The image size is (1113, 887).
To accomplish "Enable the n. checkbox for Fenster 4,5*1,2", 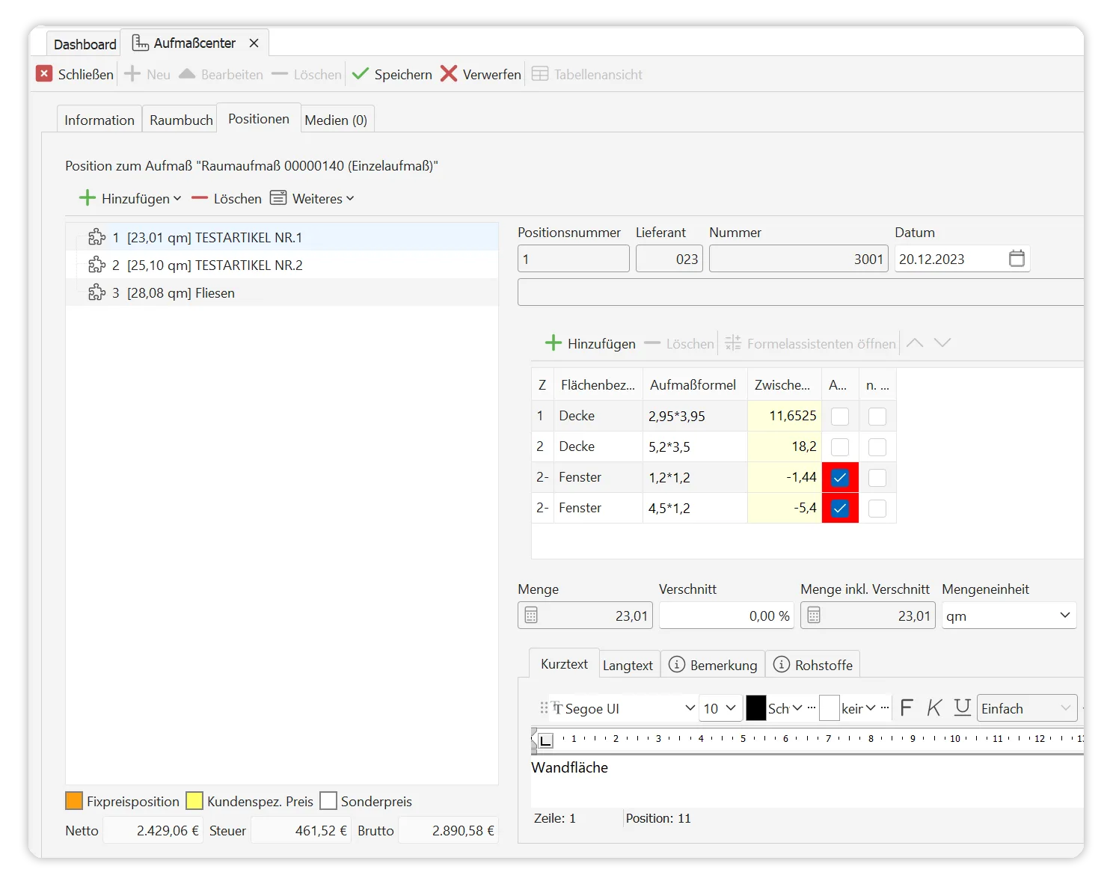I will coord(877,508).
